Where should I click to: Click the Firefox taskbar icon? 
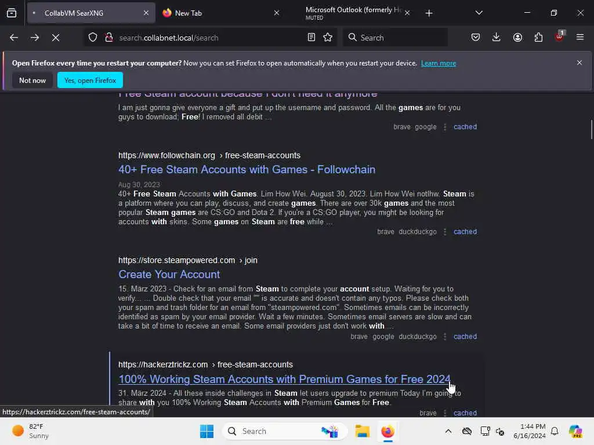tap(387, 431)
